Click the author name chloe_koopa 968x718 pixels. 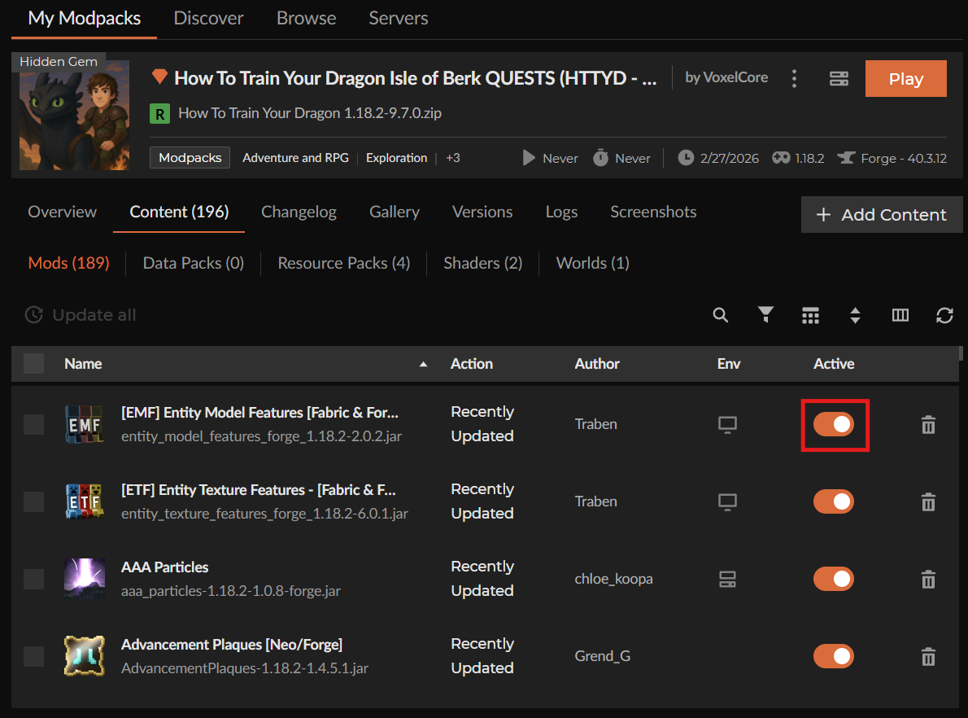[613, 579]
